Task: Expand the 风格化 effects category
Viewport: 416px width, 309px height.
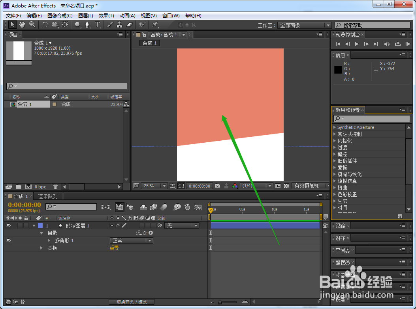Action: coord(335,141)
